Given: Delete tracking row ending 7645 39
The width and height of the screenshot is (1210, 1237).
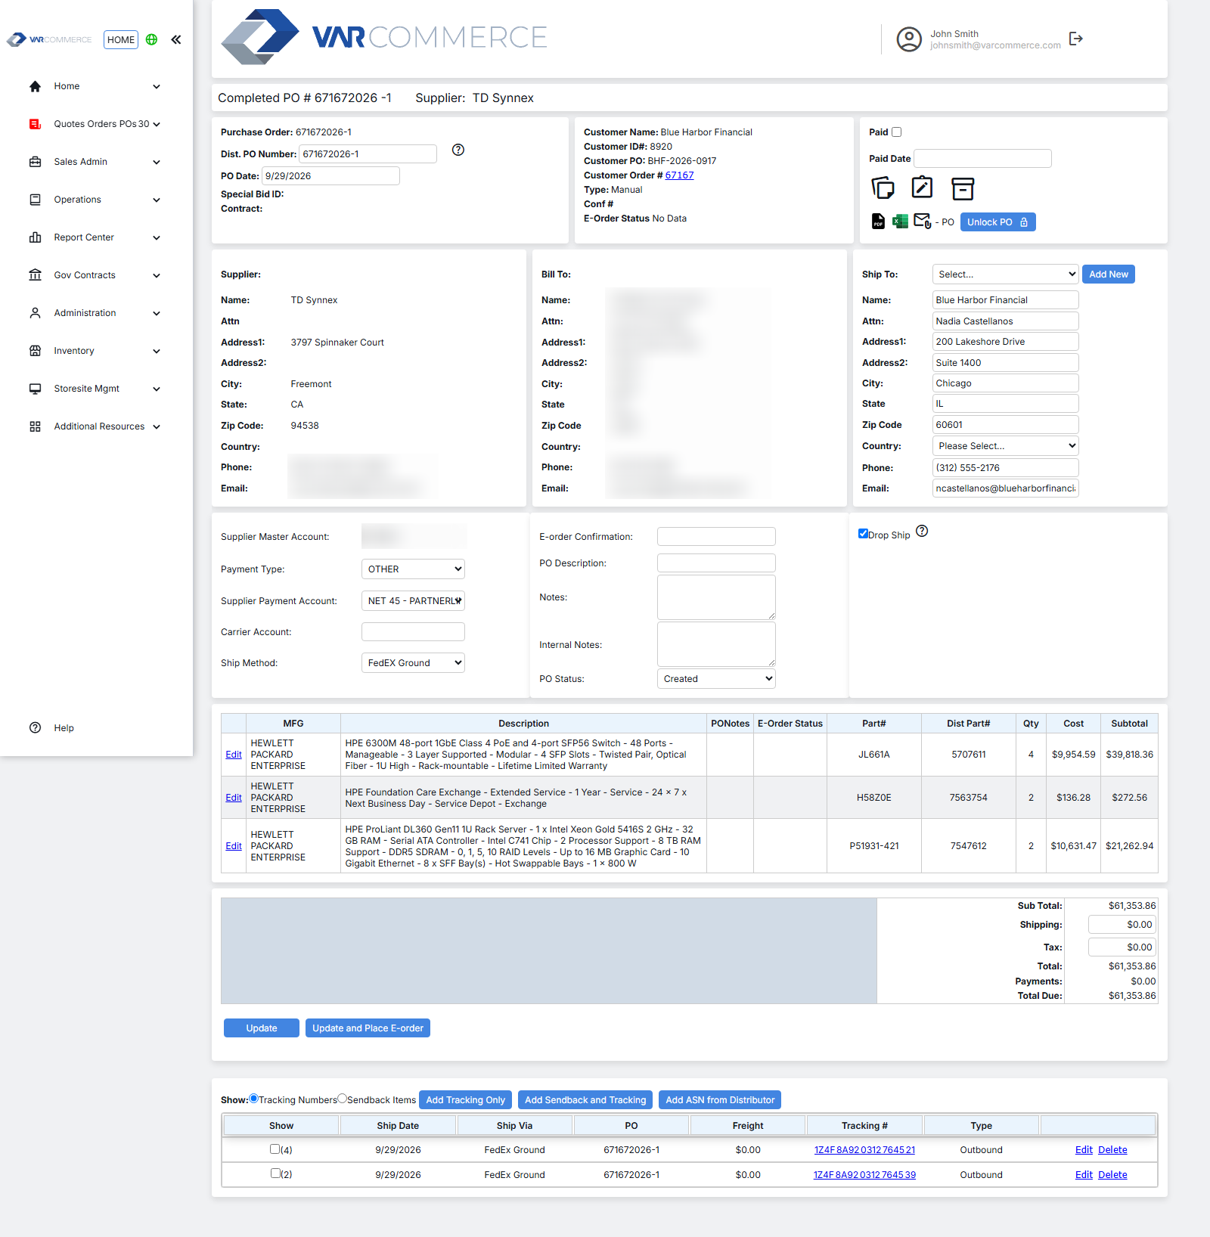Looking at the screenshot, I should pos(1112,1174).
